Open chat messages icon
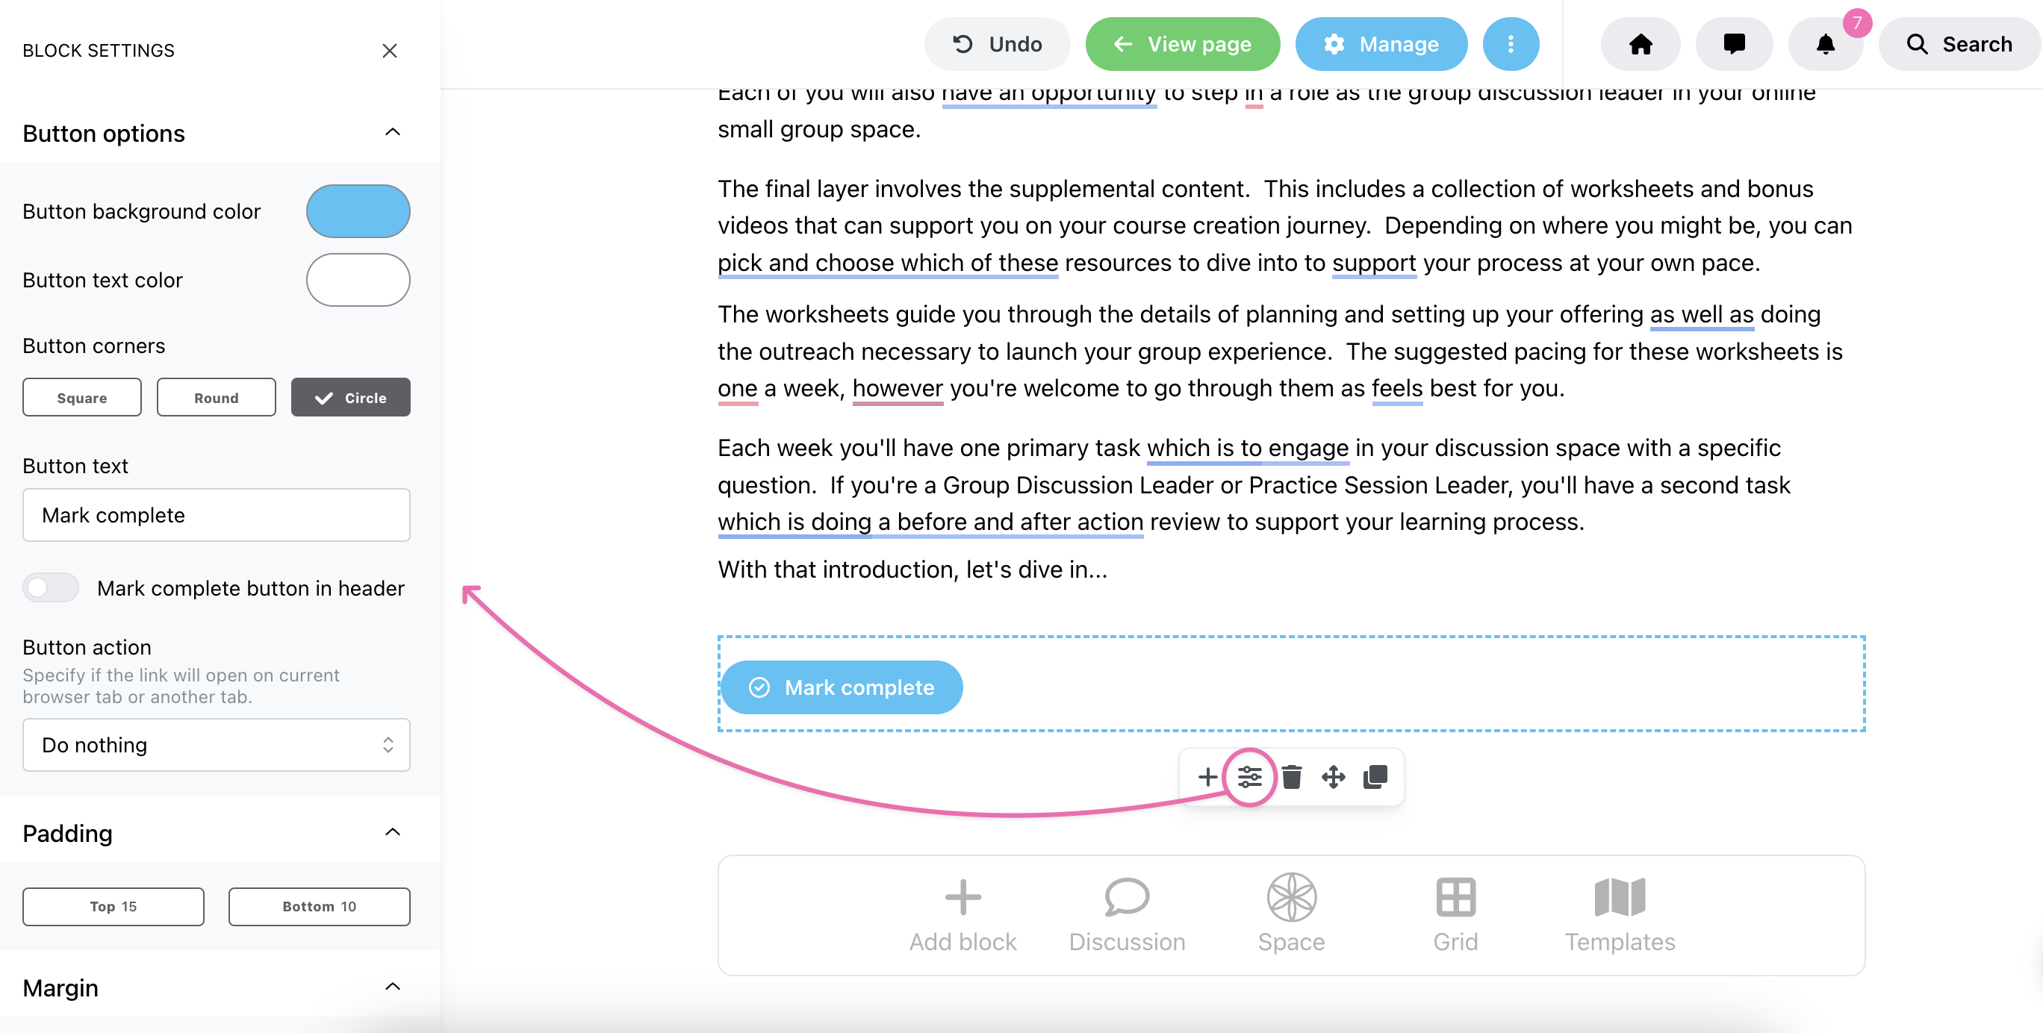The image size is (2043, 1033). 1734,44
